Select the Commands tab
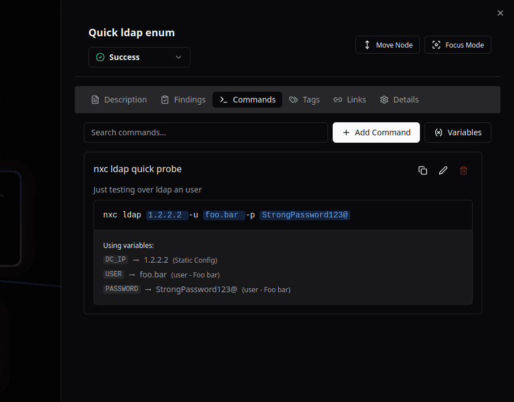Viewport: 514px width, 402px height. click(x=247, y=100)
